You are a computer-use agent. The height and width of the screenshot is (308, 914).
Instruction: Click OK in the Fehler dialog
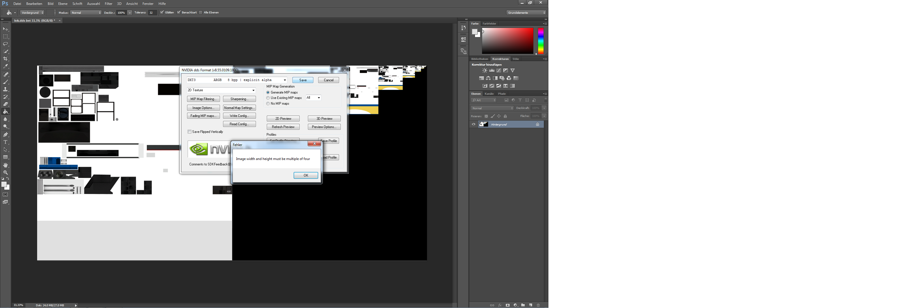(x=306, y=175)
